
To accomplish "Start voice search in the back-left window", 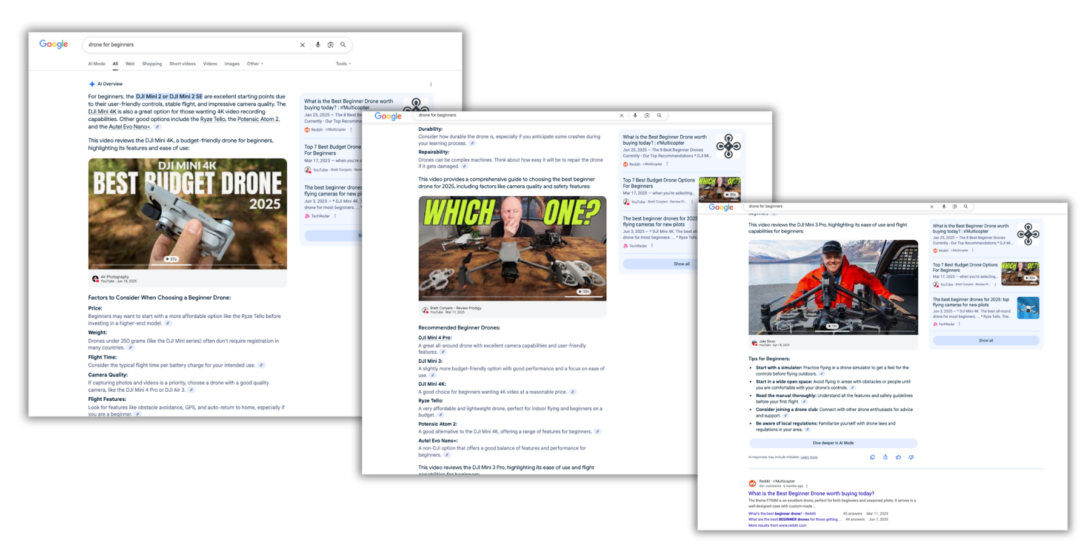I will [x=318, y=45].
